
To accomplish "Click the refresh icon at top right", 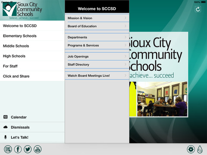I will click(198, 9).
